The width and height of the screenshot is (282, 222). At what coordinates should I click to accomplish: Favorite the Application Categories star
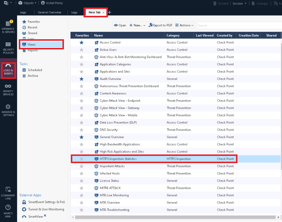[x=82, y=64]
